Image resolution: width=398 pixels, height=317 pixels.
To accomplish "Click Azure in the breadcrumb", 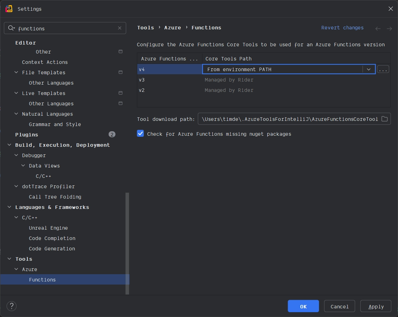I will [172, 28].
